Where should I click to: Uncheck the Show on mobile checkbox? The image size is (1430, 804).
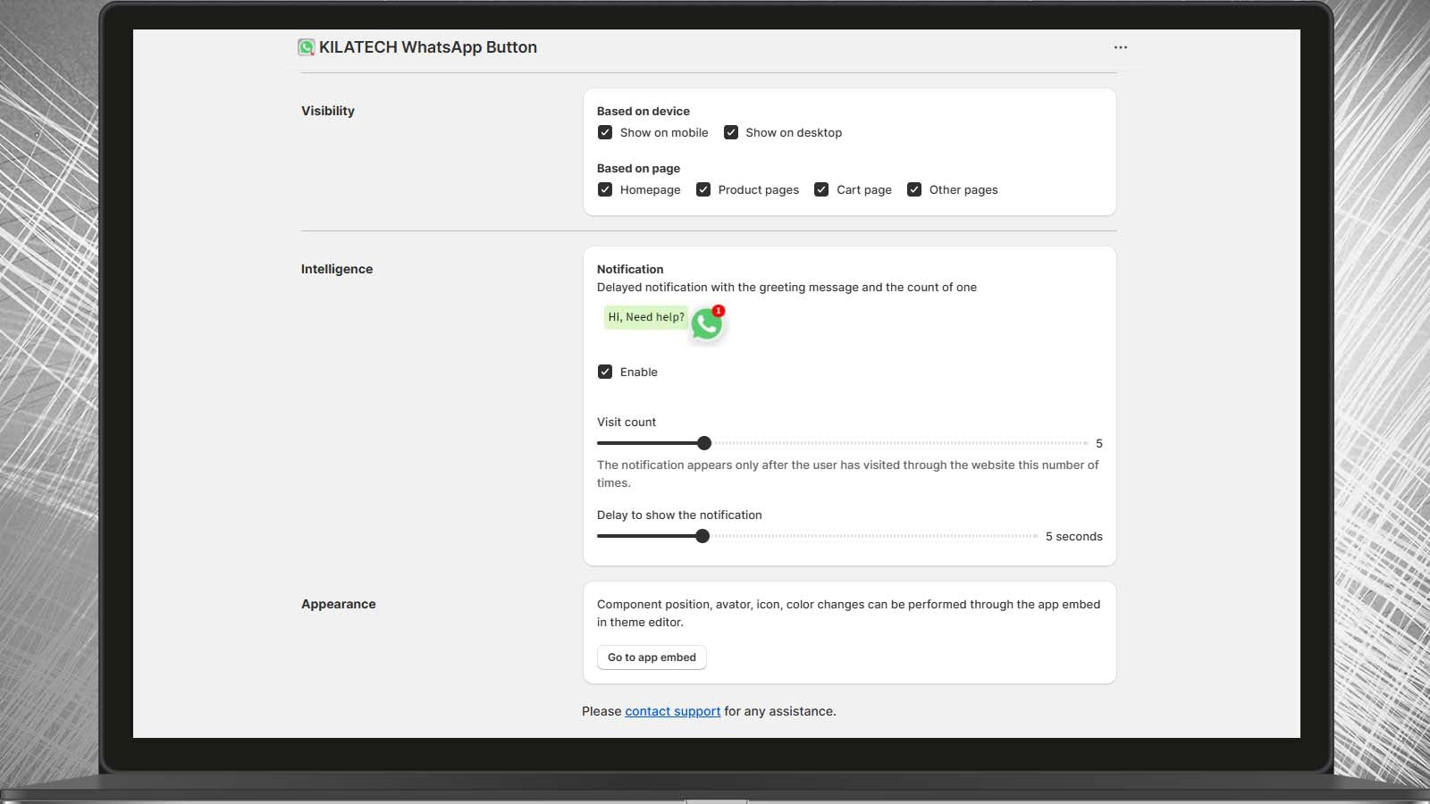605,132
